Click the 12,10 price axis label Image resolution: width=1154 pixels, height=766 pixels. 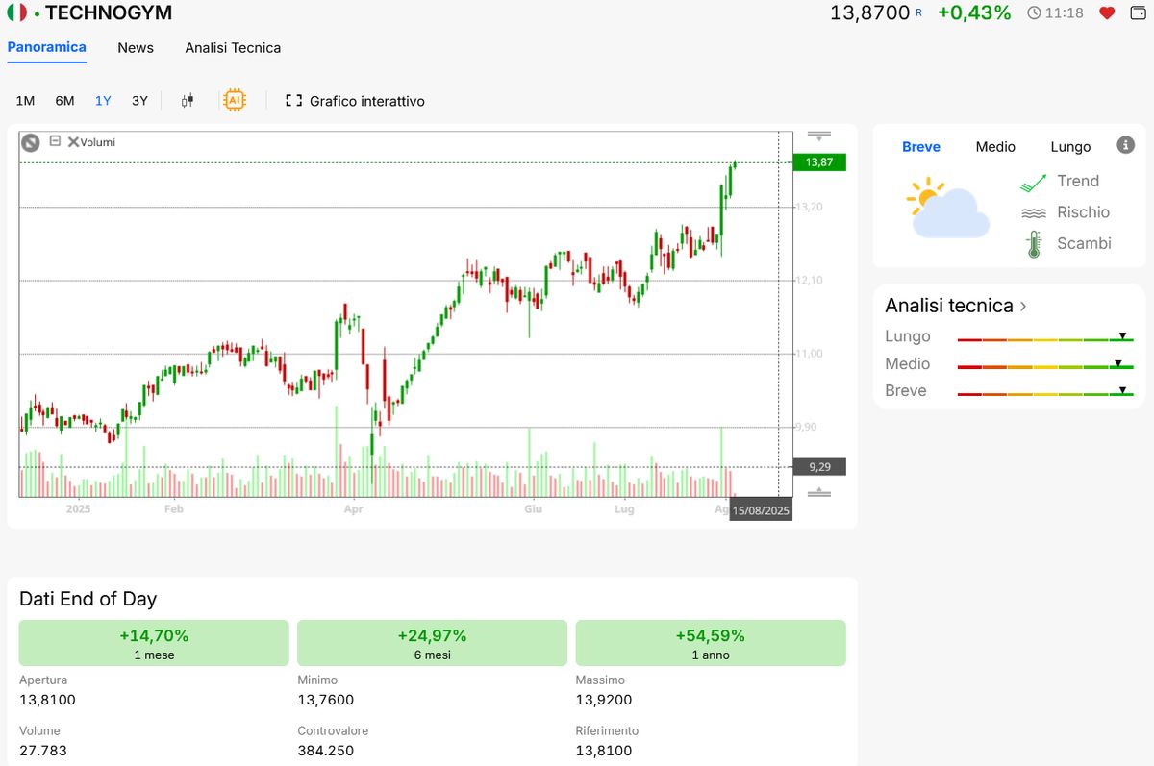(x=809, y=281)
